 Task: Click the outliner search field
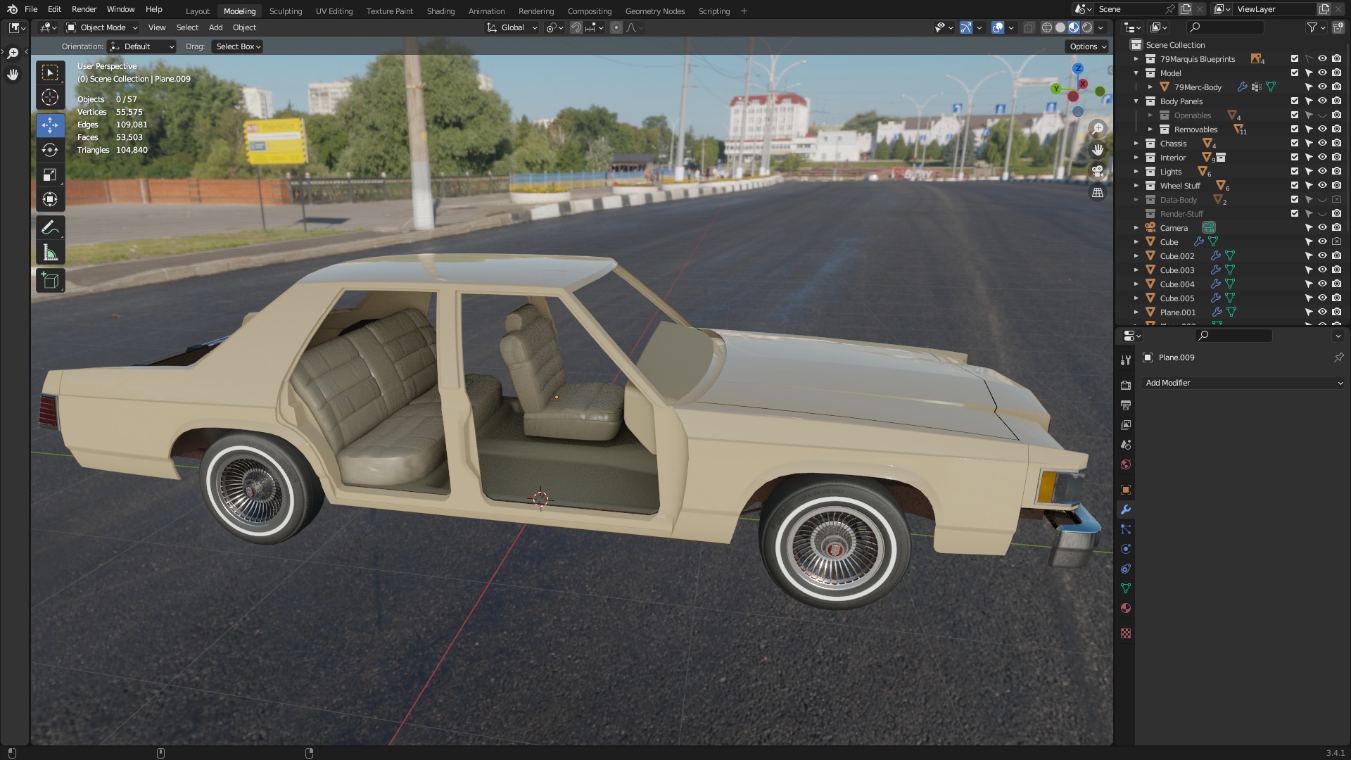(x=1231, y=27)
